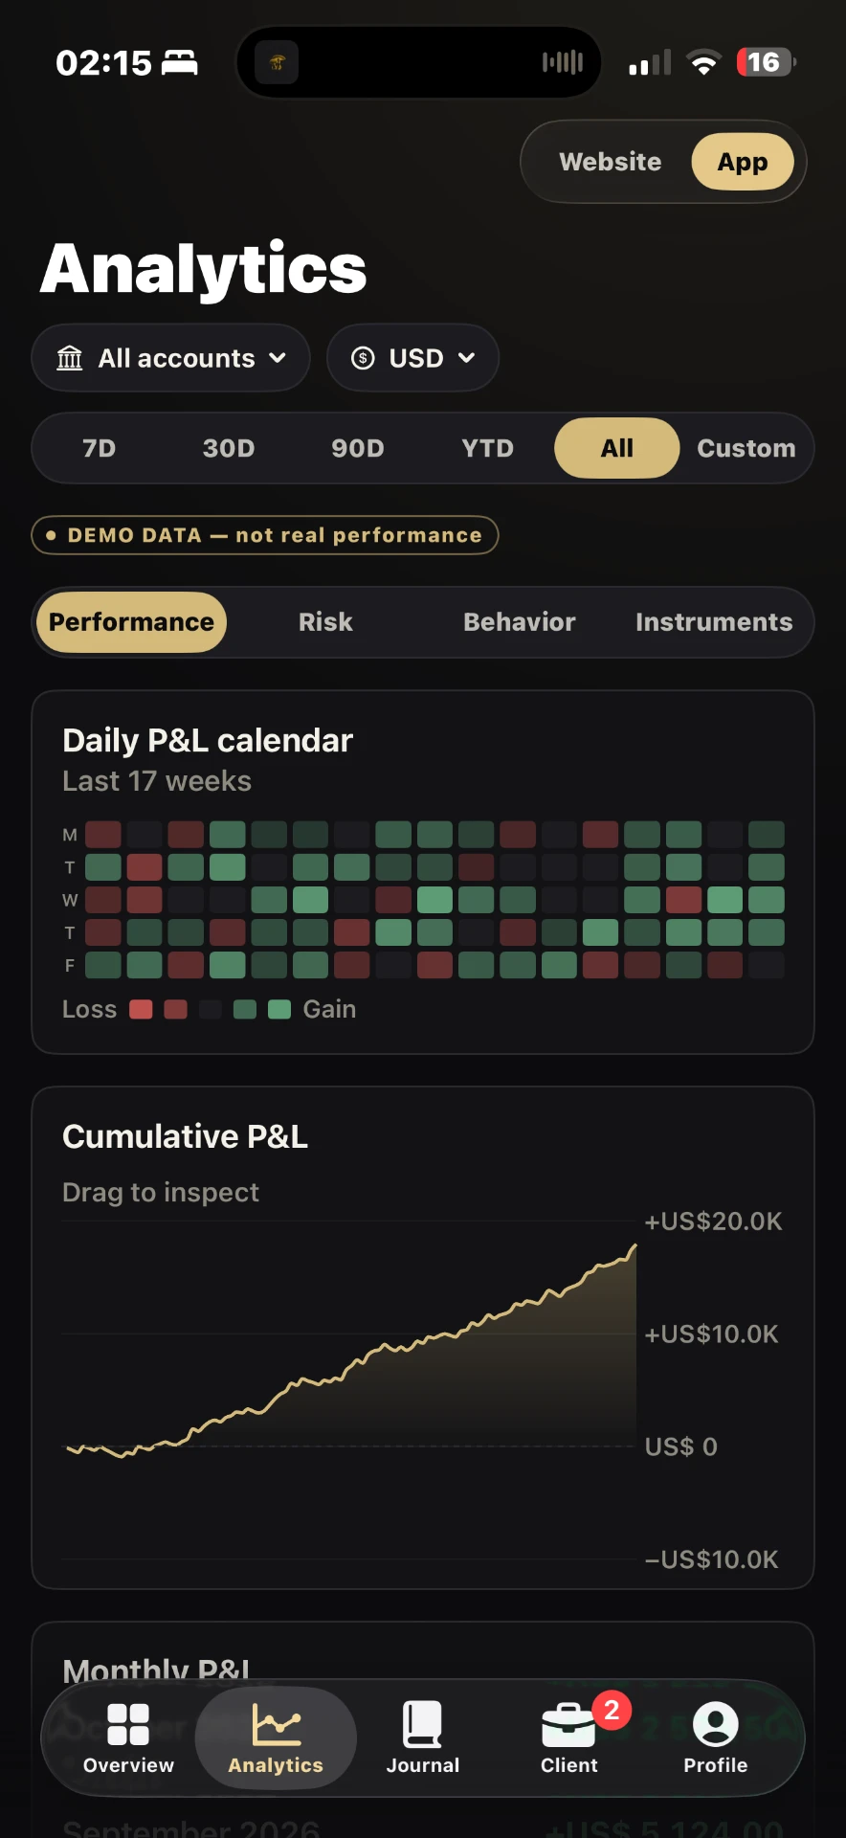Screen dimensions: 846x1838
Task: Tap the sleep focus bed icon
Action: (x=179, y=63)
